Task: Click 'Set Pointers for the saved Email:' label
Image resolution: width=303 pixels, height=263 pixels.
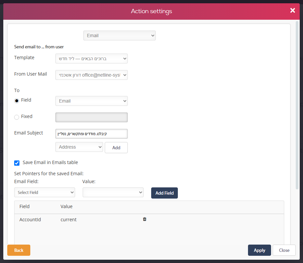Action: pos(49,174)
